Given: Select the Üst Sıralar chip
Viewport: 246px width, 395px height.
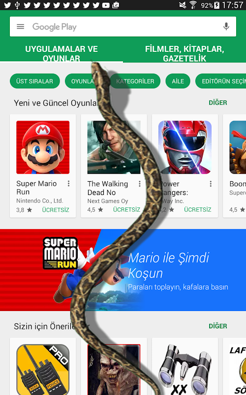Looking at the screenshot, I should tap(35, 81).
